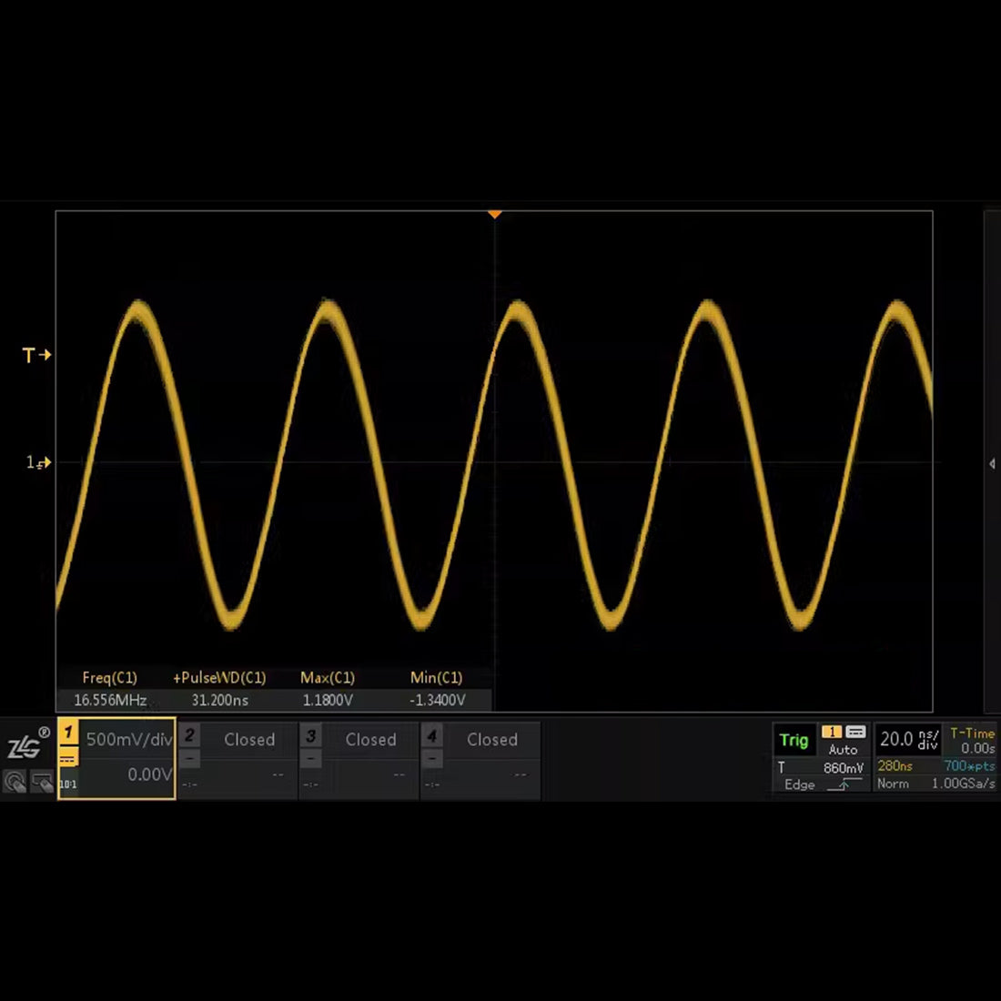1001x1001 pixels.
Task: Open the 20.0 ns/div timebase setting
Action: 908,739
